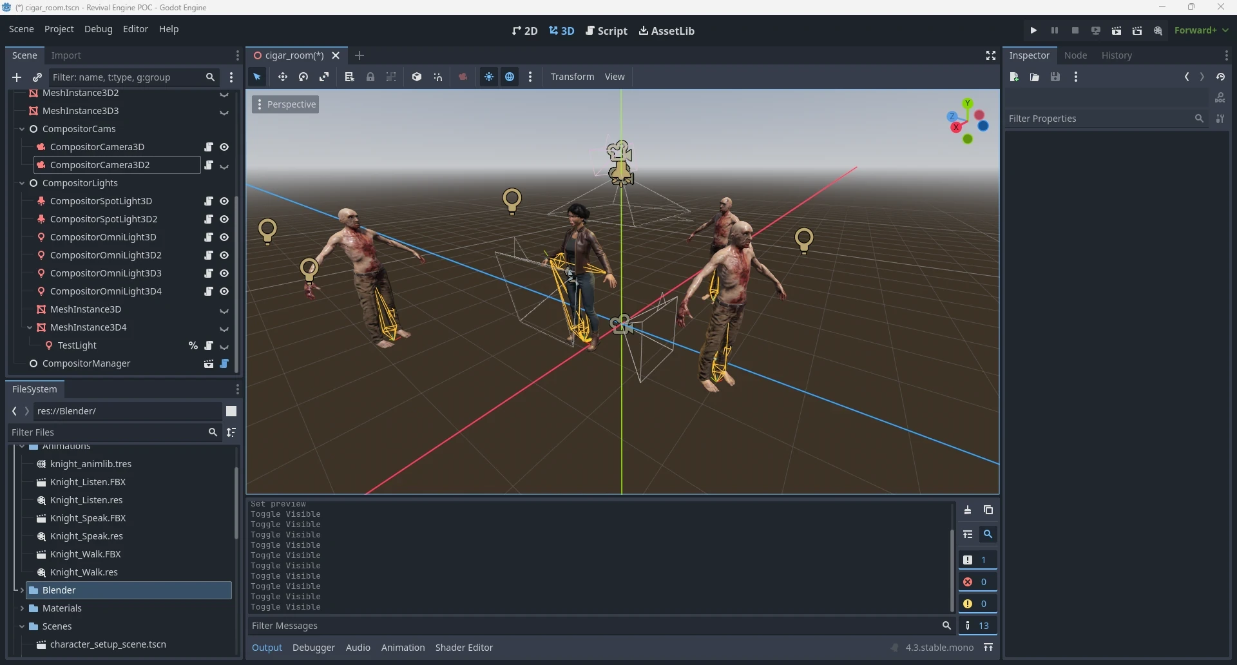1237x665 pixels.
Task: Switch to Script workspace
Action: click(606, 31)
